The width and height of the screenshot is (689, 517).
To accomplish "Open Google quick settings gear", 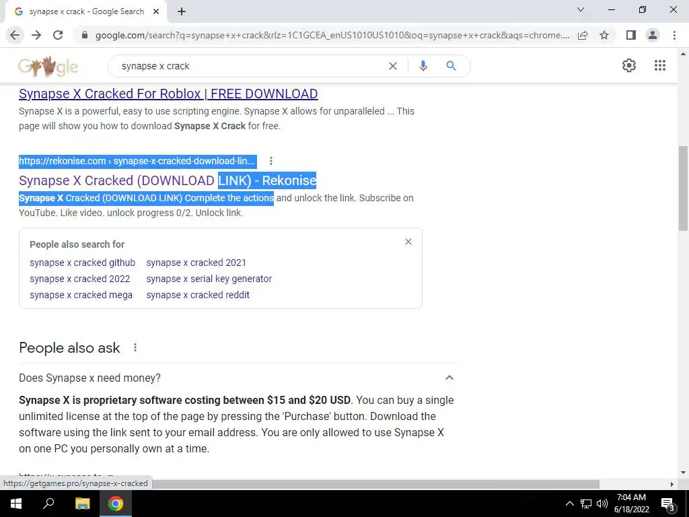I will point(629,65).
